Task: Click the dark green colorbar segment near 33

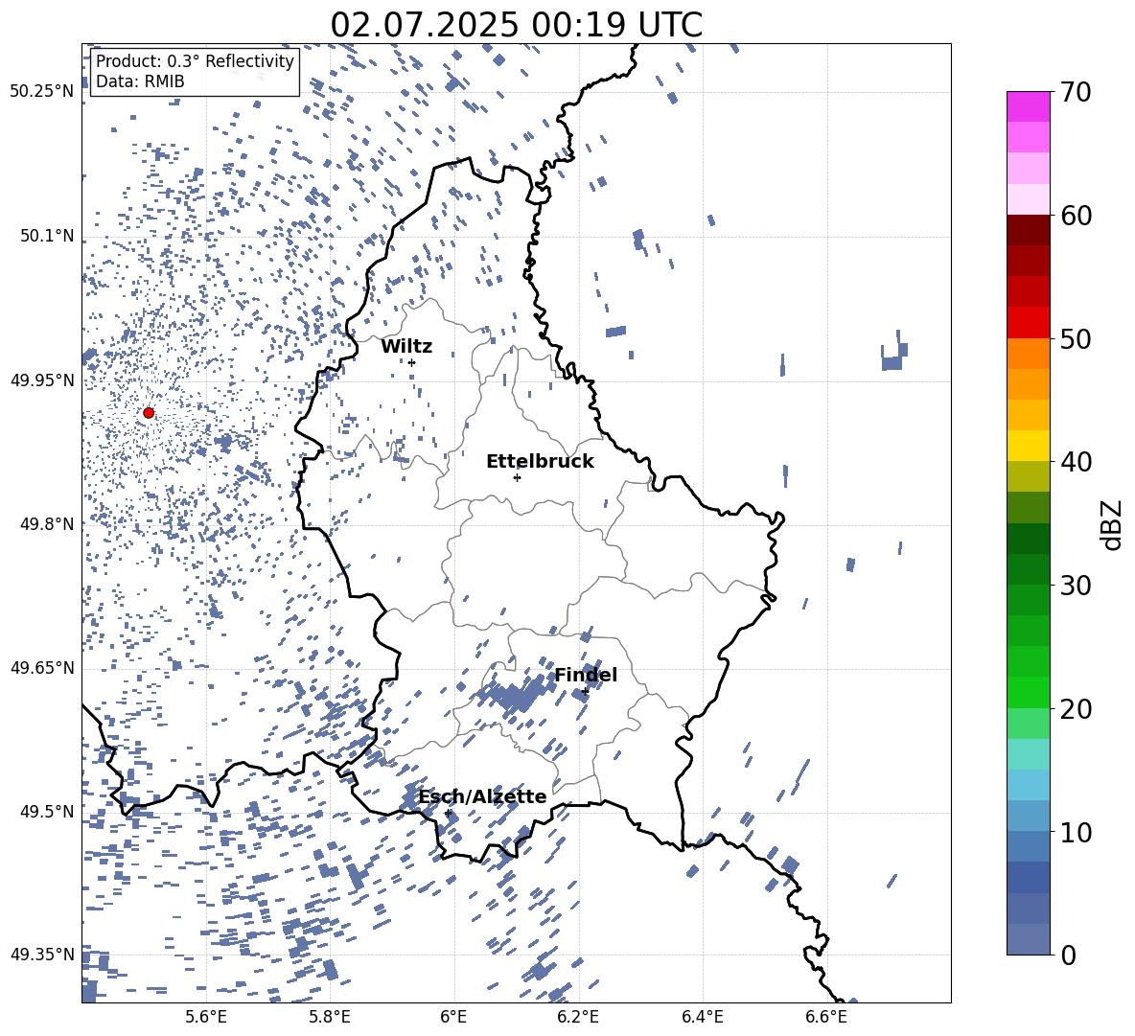Action: [x=1028, y=539]
